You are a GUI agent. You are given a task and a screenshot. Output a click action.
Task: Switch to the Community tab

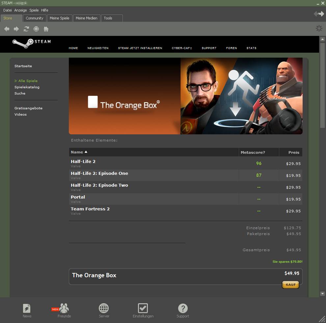point(35,18)
